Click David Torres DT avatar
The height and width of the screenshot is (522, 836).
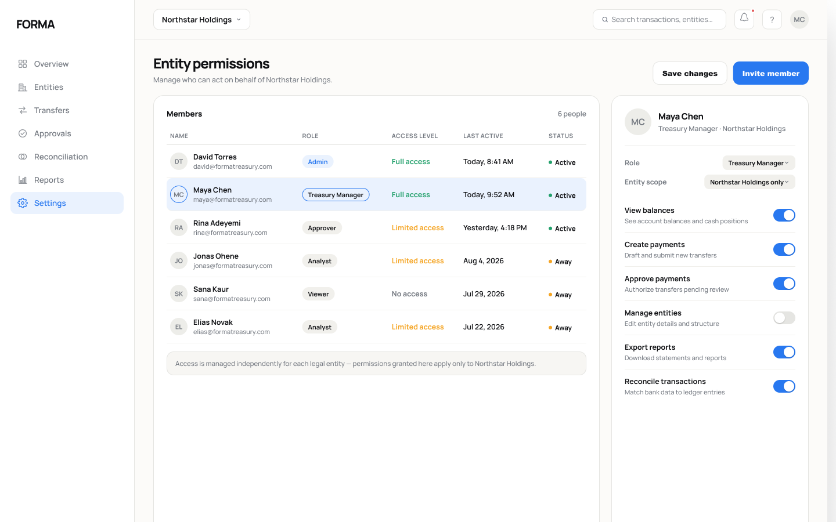(179, 162)
